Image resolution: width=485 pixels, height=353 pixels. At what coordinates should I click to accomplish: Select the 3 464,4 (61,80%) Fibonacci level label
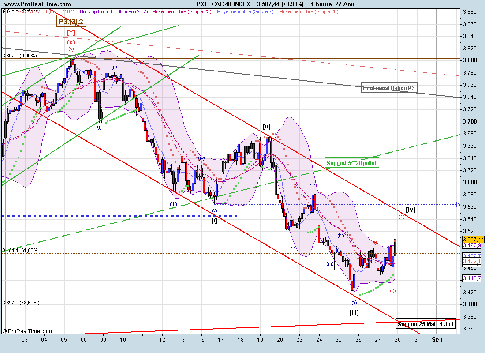(x=20, y=250)
